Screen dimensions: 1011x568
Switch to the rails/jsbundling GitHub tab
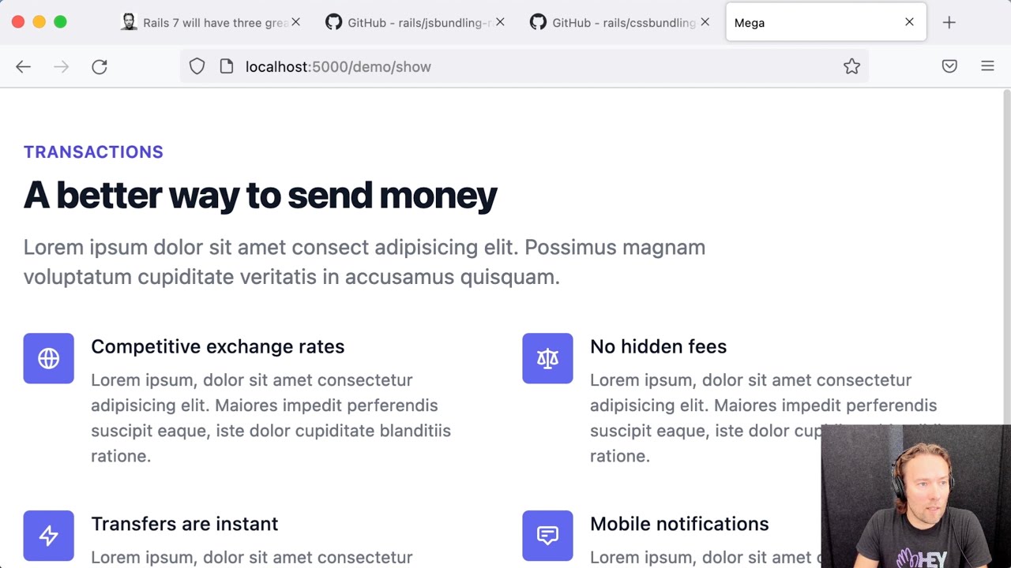pos(411,23)
